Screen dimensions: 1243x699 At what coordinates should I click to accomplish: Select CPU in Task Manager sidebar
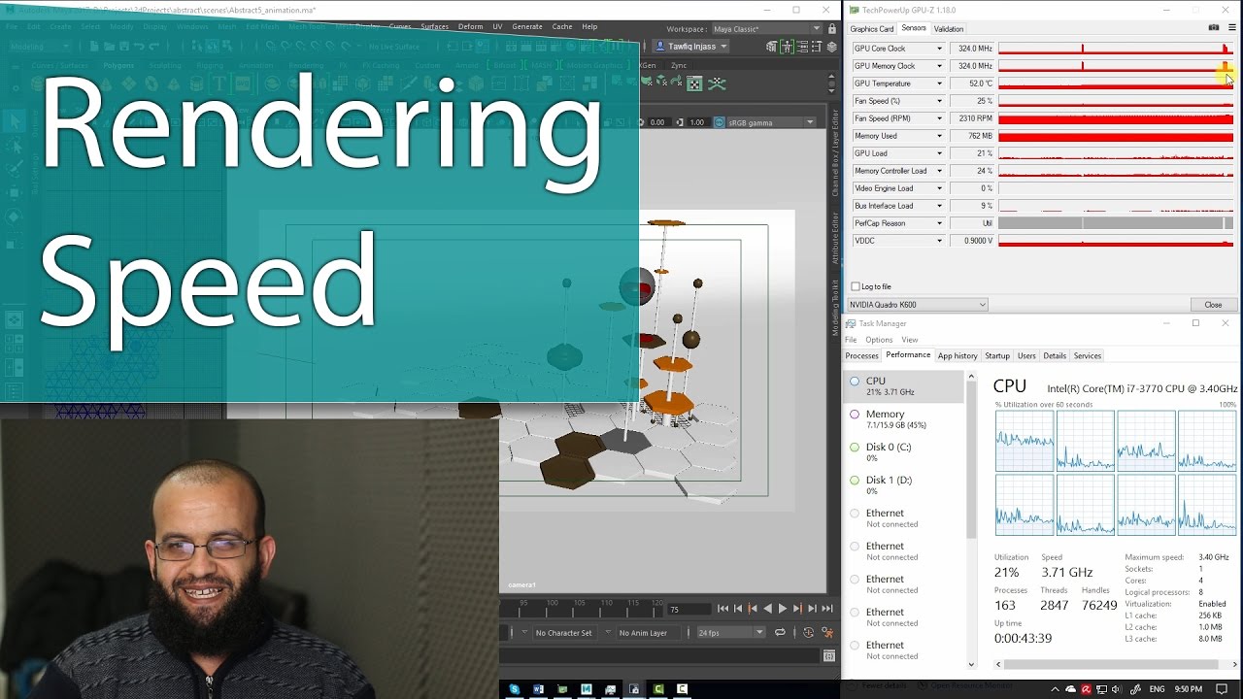[x=905, y=386]
